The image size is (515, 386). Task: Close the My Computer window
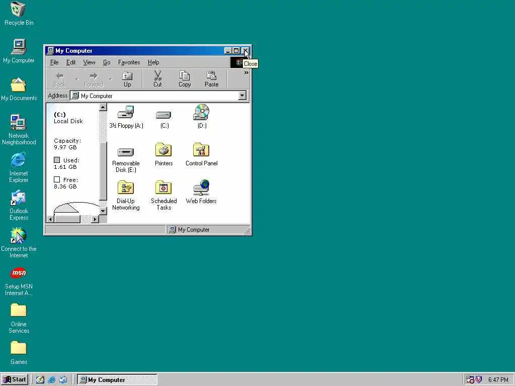245,51
